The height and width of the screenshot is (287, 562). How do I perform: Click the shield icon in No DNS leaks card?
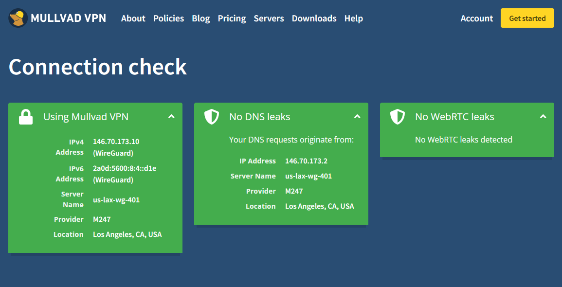pyautogui.click(x=212, y=117)
